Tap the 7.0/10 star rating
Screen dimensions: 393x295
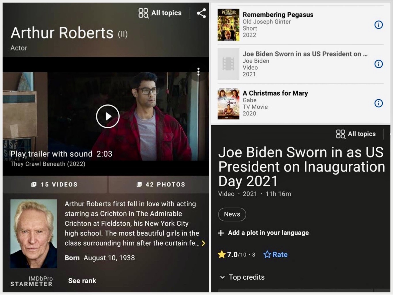(236, 254)
